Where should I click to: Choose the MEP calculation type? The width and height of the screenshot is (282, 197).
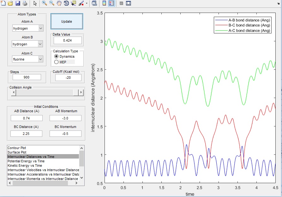60,62
